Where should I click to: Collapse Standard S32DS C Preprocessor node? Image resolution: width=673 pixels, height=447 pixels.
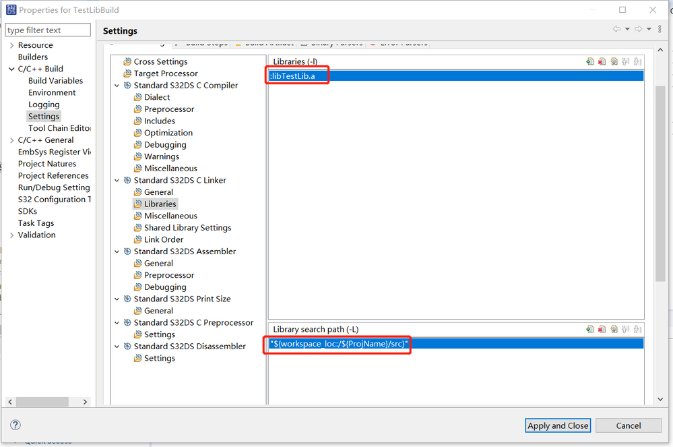(x=117, y=323)
